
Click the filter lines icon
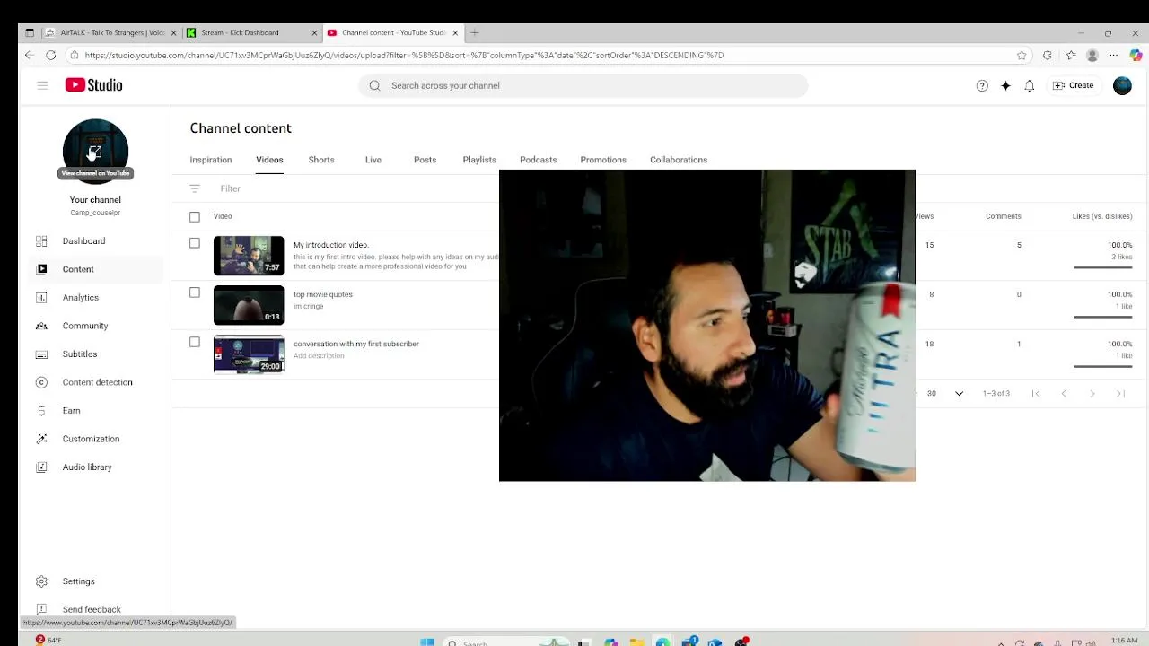[195, 188]
